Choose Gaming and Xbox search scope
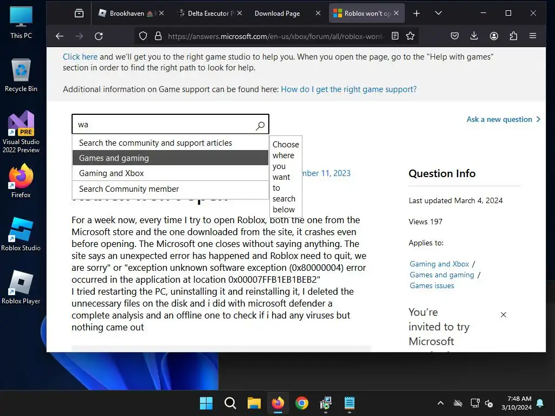Viewport: 555px width, 416px height. pos(170,173)
